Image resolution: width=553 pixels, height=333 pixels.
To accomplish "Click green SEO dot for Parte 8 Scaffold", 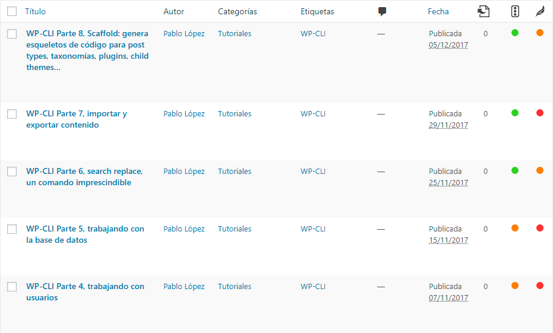I will pyautogui.click(x=515, y=33).
